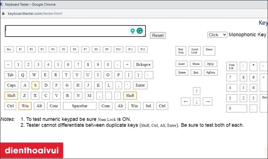Image resolution: width=268 pixels, height=159 pixels.
Task: Click the left Ctrl key
Action: pyautogui.click(x=10, y=106)
